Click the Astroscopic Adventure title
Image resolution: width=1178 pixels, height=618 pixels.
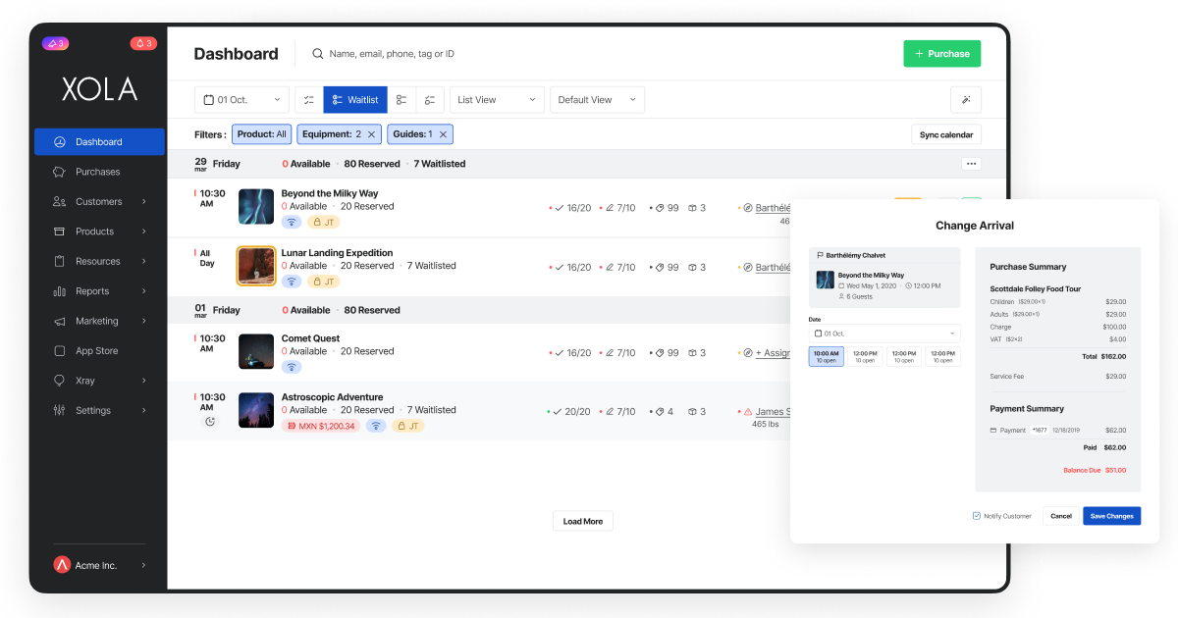pos(332,397)
